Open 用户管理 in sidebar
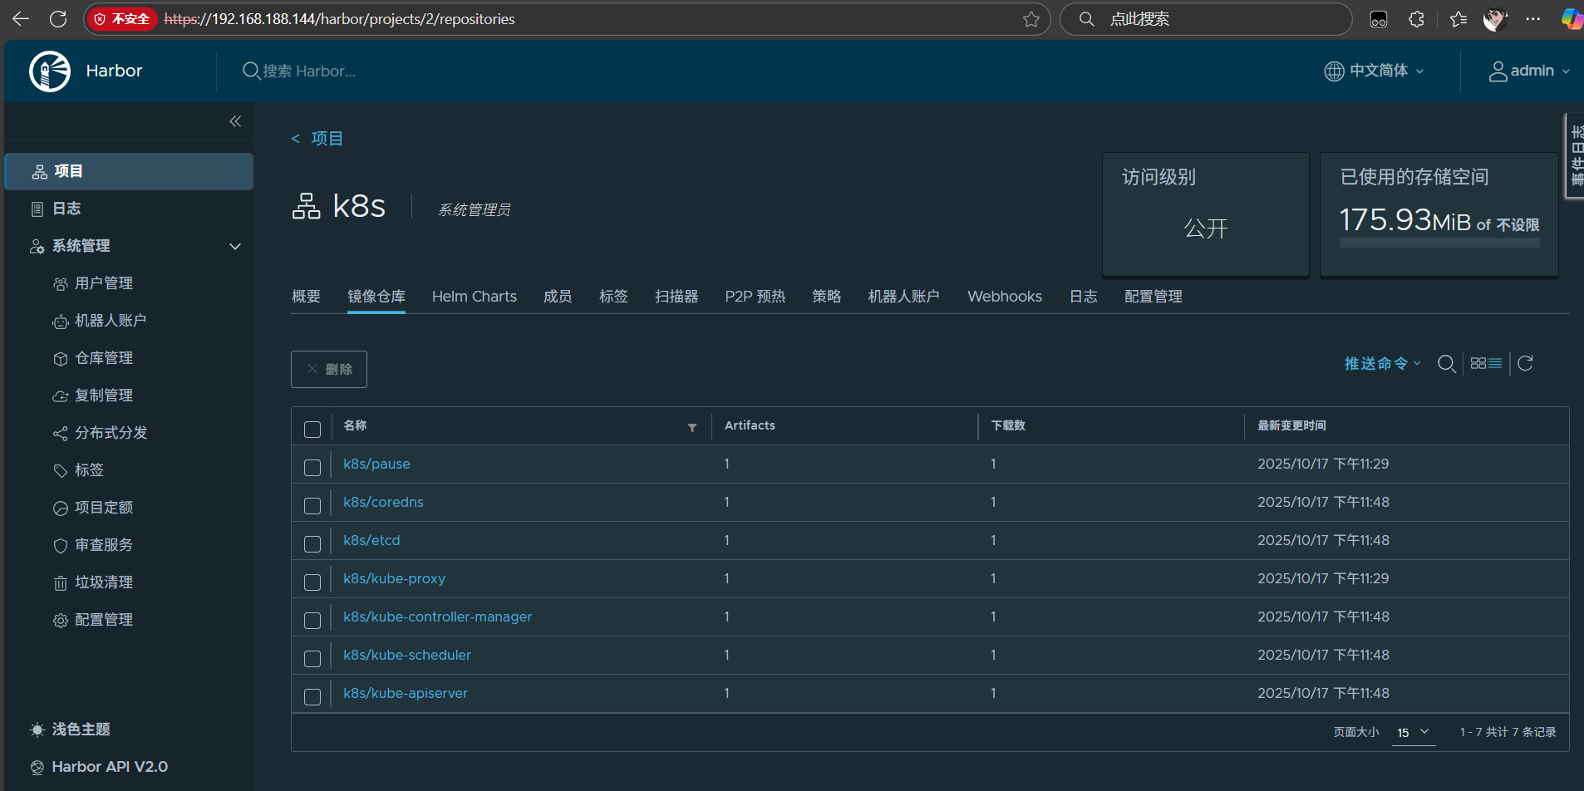This screenshot has width=1584, height=791. click(x=104, y=283)
